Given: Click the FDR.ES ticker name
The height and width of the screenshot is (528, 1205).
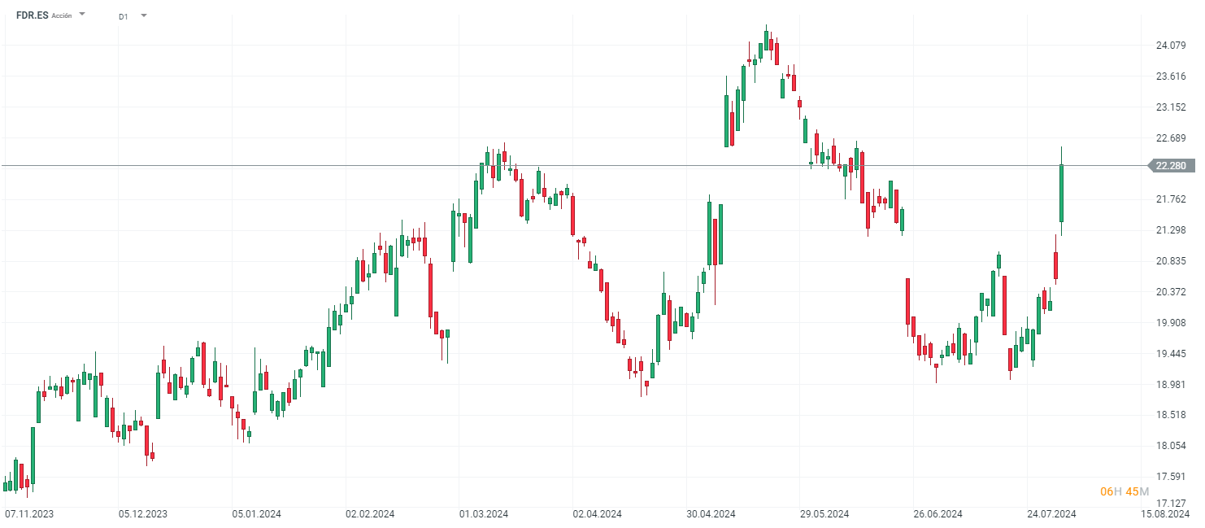Looking at the screenshot, I should tap(32, 15).
